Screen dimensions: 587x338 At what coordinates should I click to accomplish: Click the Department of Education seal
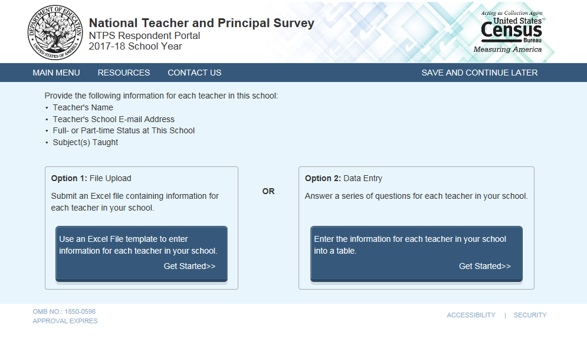coord(53,32)
